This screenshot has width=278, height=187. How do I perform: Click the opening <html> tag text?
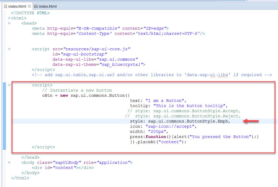tap(19, 18)
